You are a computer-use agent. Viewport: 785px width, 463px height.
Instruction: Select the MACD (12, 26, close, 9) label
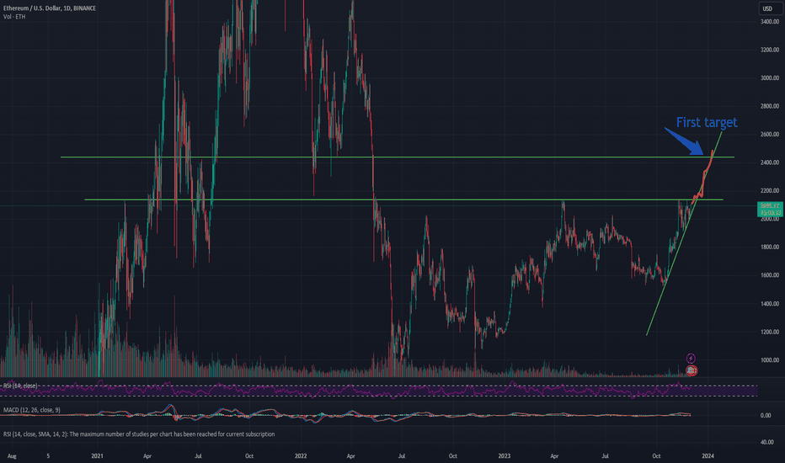(31, 410)
